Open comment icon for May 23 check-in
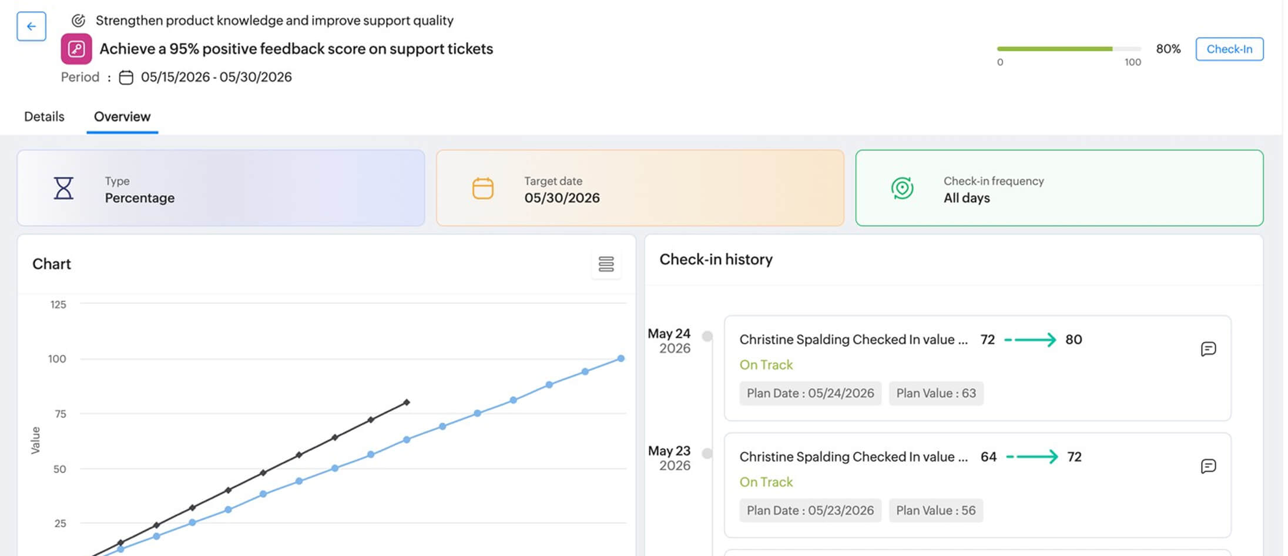Image resolution: width=1288 pixels, height=556 pixels. (x=1208, y=466)
